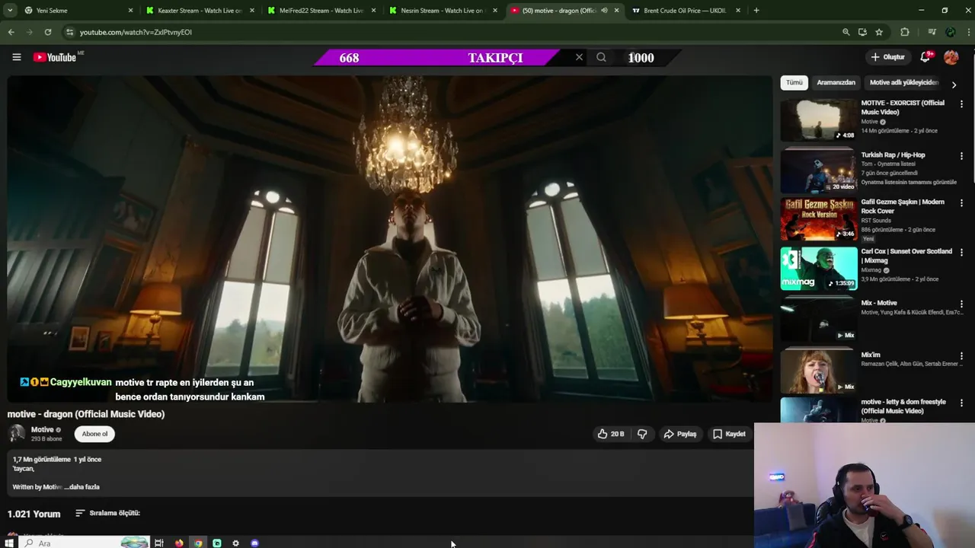Open Settings gear on the taskbar
975x548 pixels.
coord(235,543)
